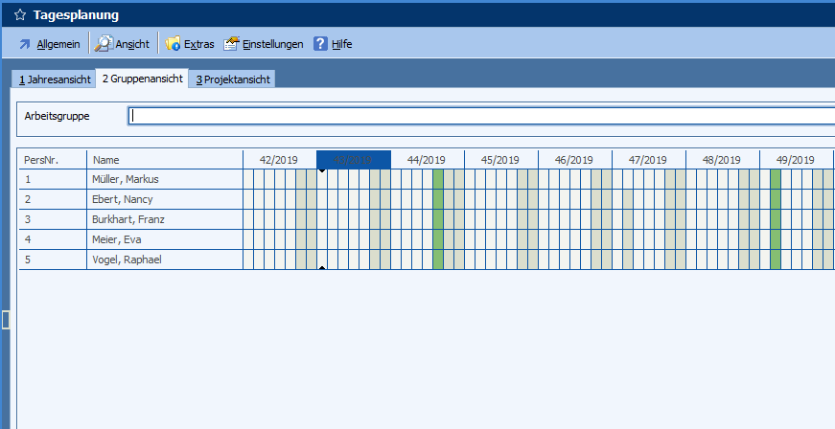Switch to the Projektansicht tab

coord(233,79)
